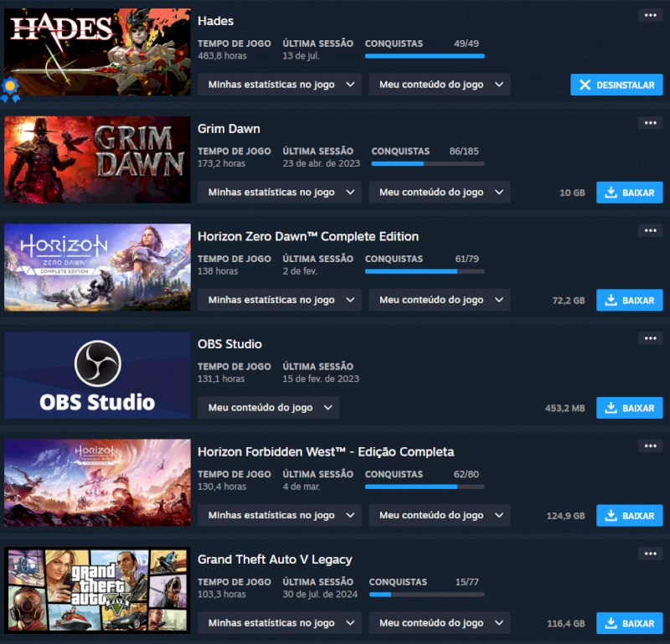Open the Grim Dawn cover art thumbnail

point(97,159)
